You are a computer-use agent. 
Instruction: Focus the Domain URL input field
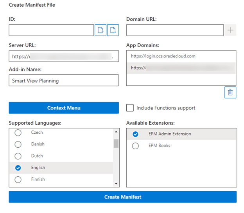pos(175,30)
